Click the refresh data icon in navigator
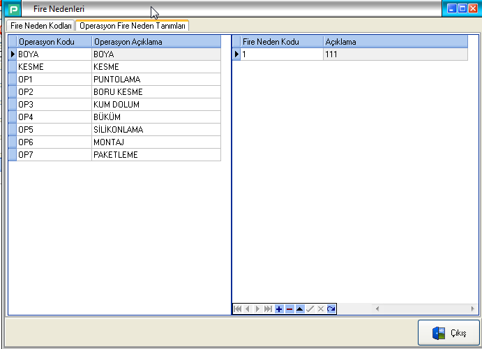The width and height of the screenshot is (482, 349). (x=331, y=309)
